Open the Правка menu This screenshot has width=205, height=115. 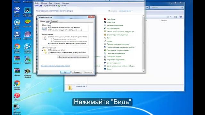(44, 3)
